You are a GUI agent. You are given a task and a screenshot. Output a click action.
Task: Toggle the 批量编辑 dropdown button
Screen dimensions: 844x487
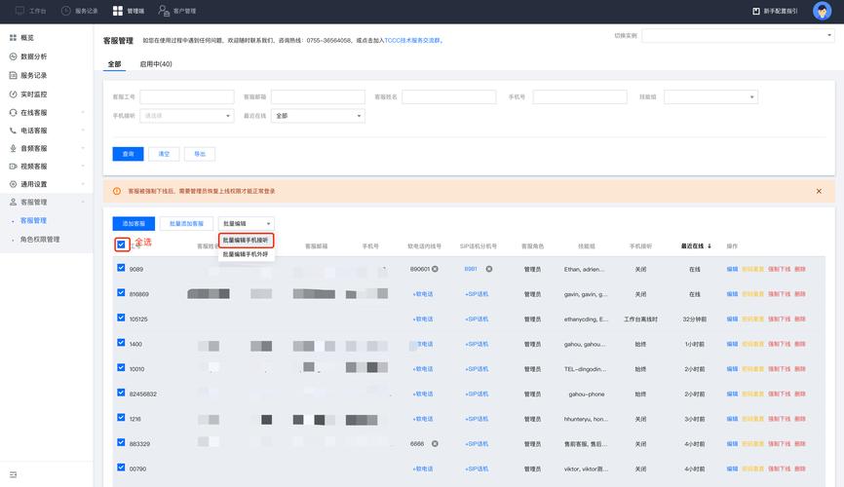(x=247, y=223)
